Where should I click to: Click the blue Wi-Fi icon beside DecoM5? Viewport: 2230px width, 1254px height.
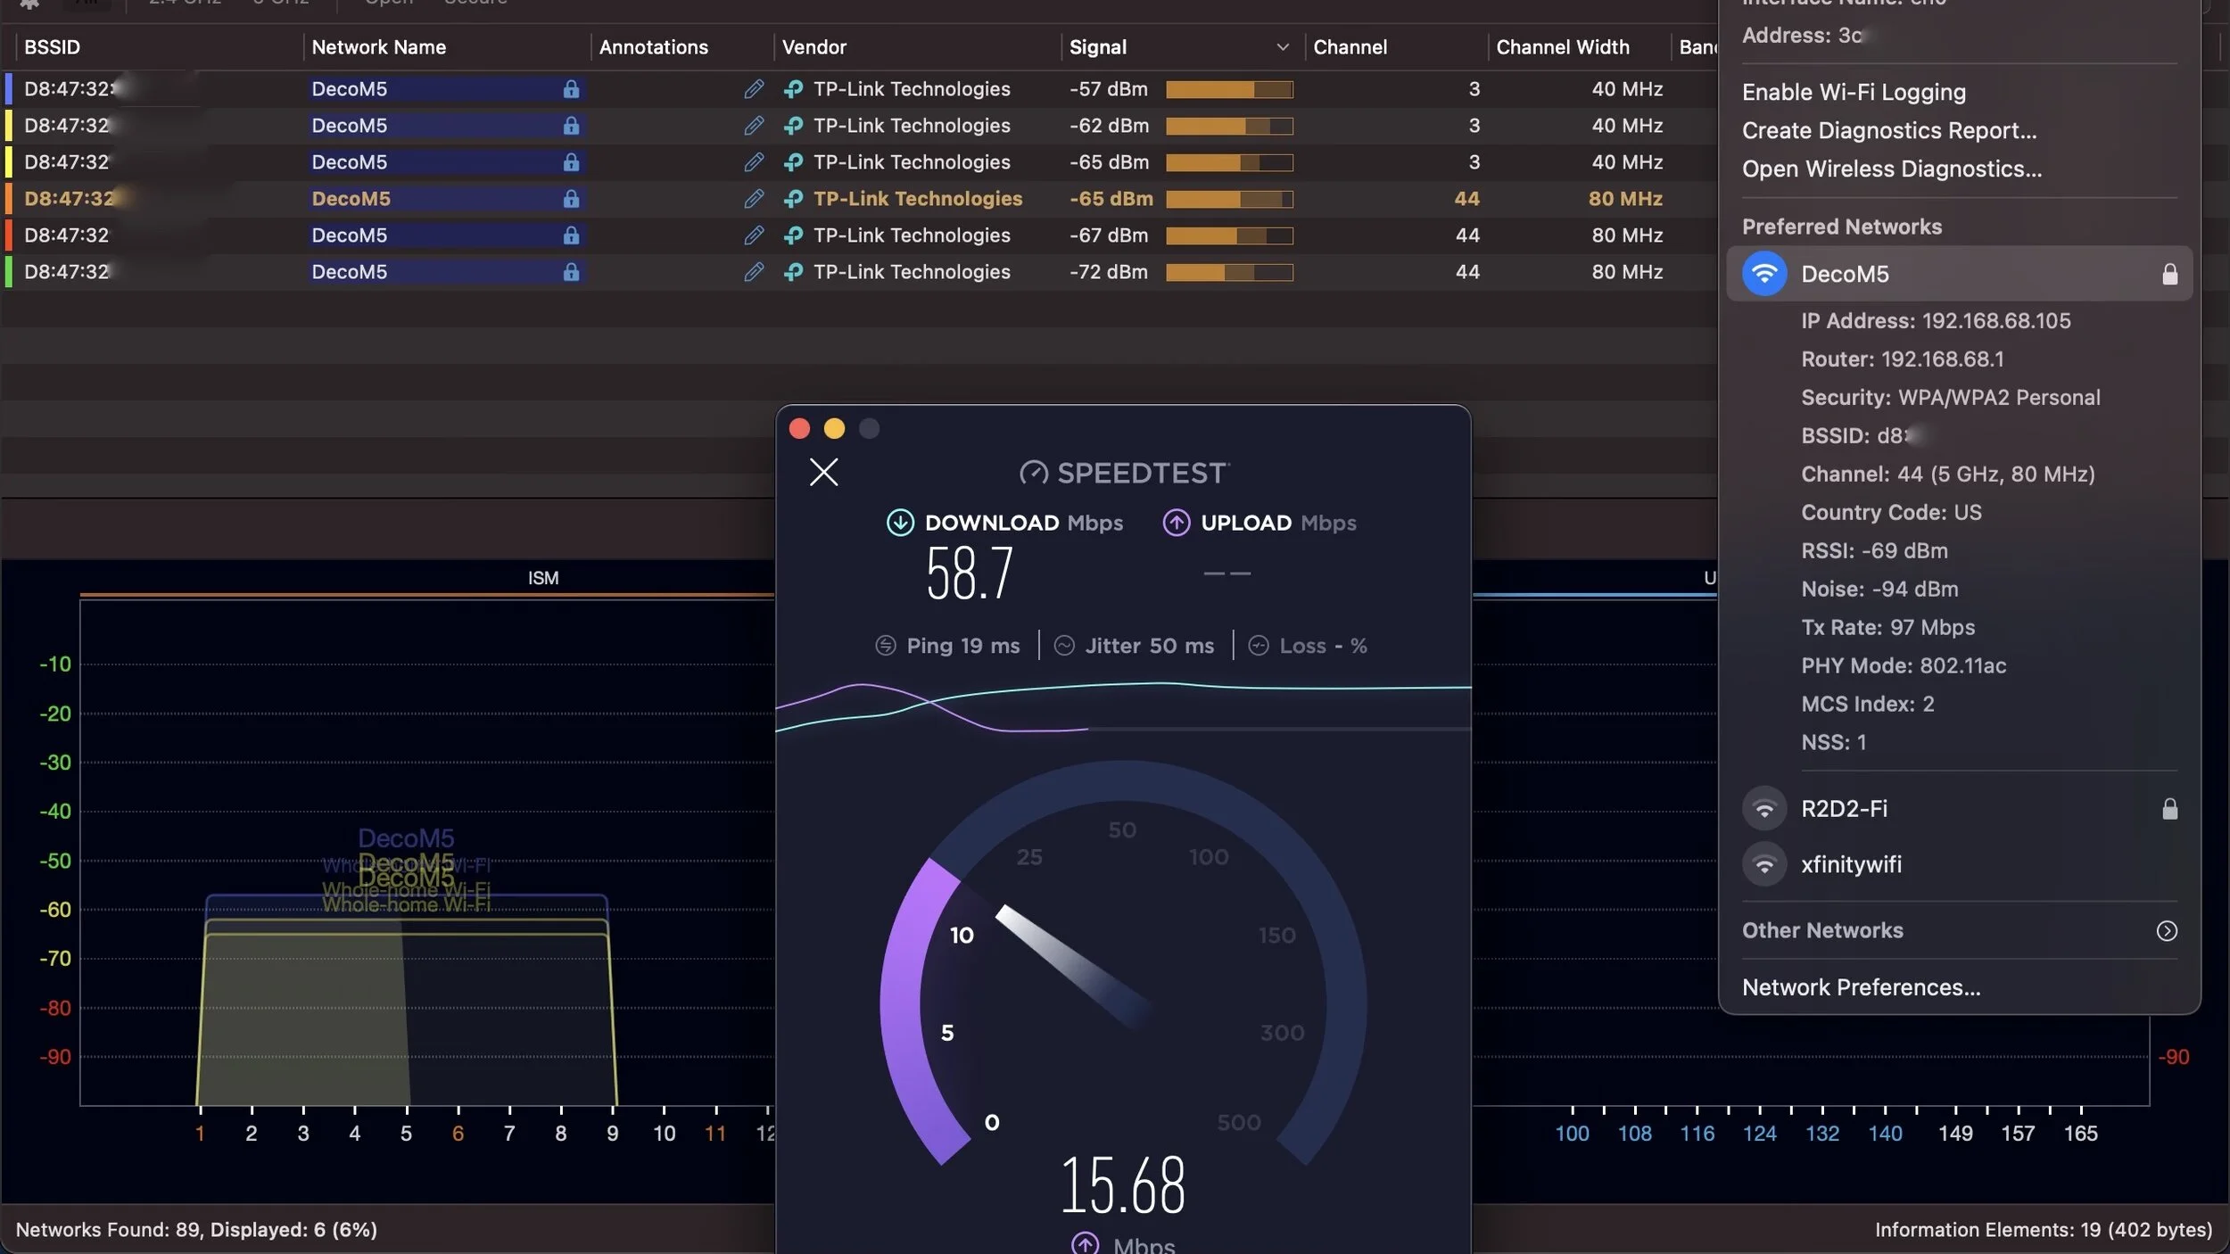pos(1763,274)
